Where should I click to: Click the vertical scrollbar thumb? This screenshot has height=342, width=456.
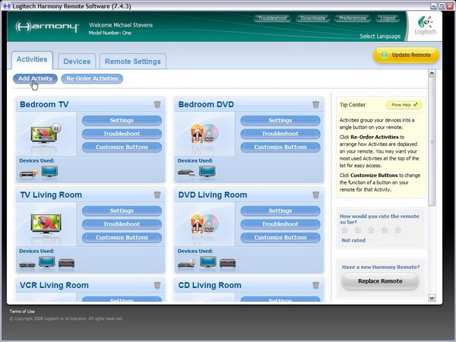[x=432, y=141]
